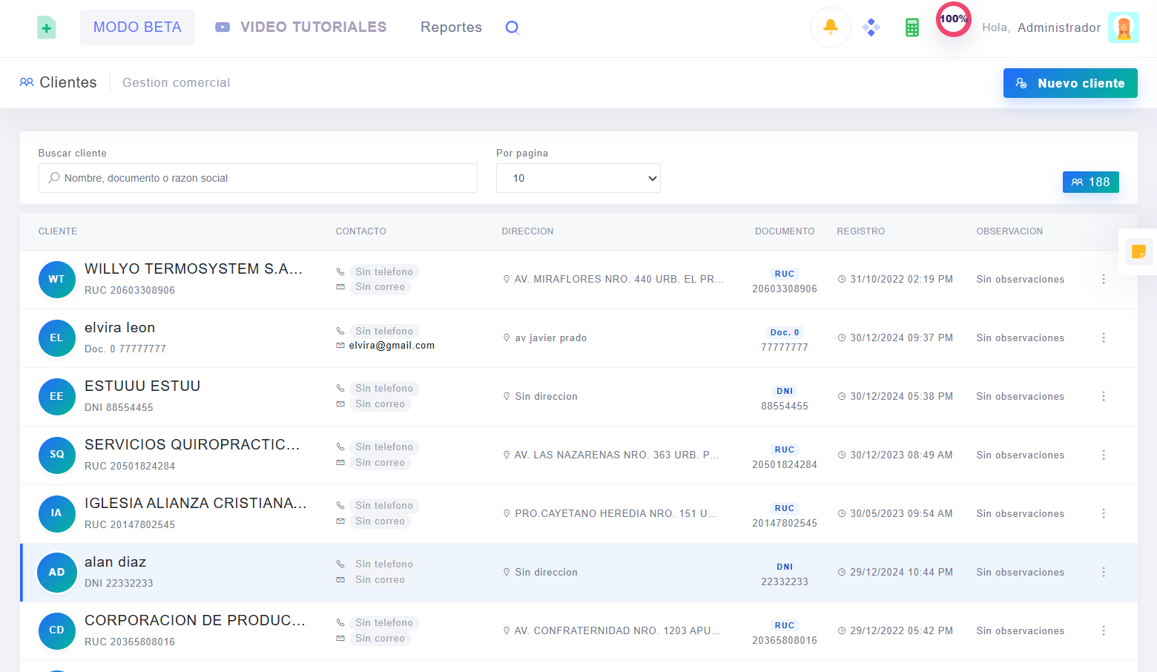Select client SERVICIOS QUIROPRACTIC...
The image size is (1157, 672).
click(192, 444)
